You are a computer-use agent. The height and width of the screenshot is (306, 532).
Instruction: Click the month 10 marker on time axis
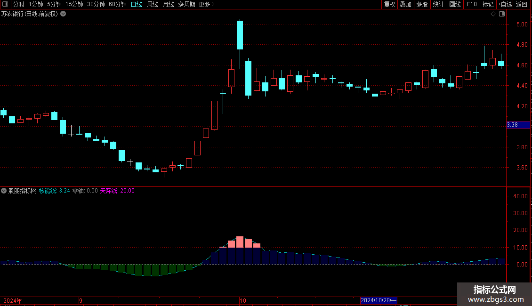click(x=242, y=300)
